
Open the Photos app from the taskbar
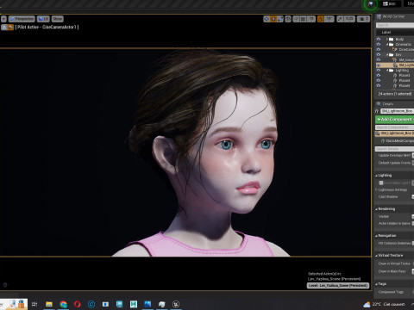[x=147, y=304]
